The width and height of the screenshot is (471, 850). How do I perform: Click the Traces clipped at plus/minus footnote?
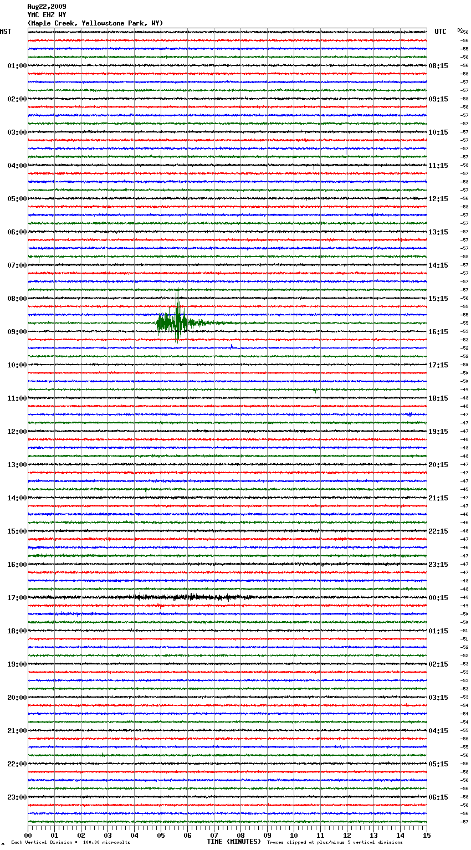[335, 843]
